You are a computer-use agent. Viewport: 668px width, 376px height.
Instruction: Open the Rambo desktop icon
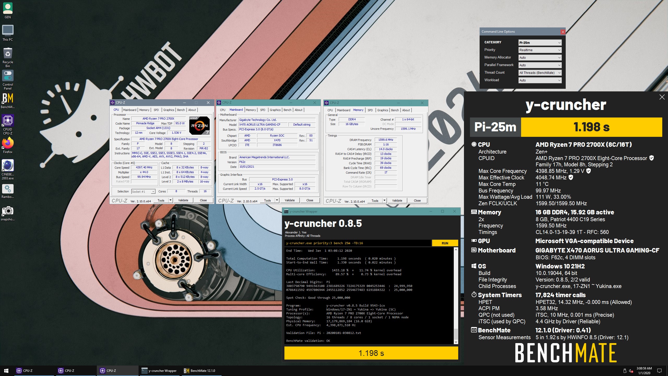(8, 191)
